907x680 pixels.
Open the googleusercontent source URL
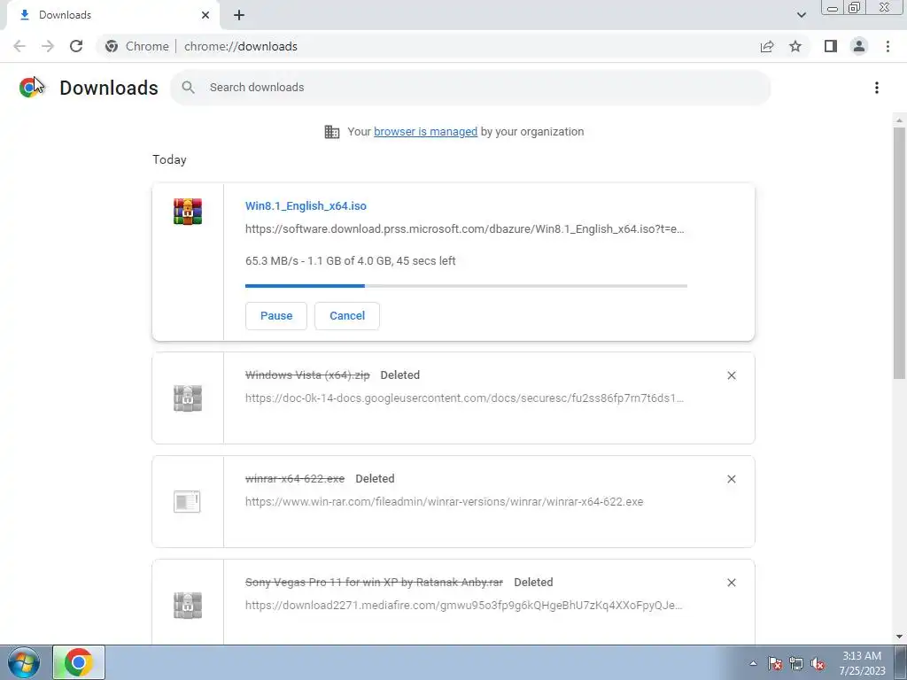point(464,398)
